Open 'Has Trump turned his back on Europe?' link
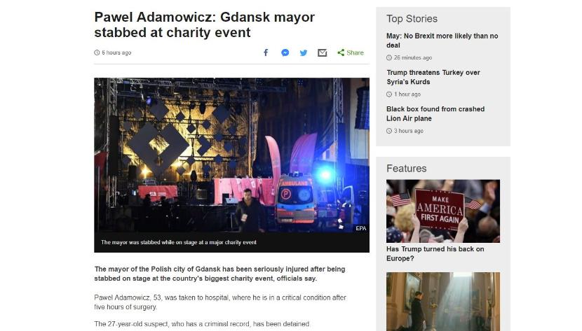Viewport: 582px width, 331px height. tap(435, 253)
